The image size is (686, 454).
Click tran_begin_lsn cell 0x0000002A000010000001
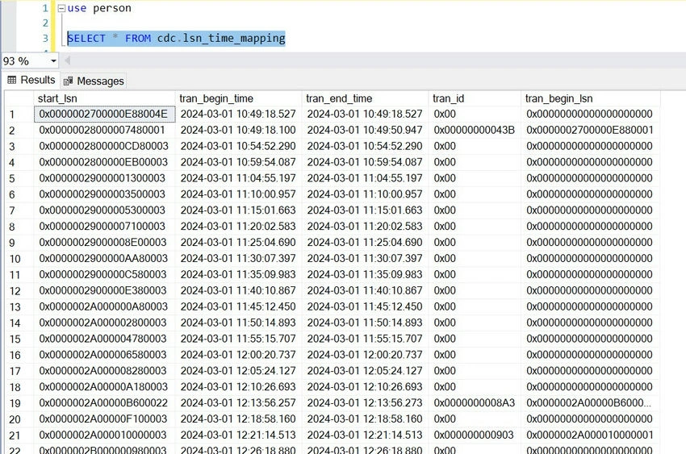591,435
